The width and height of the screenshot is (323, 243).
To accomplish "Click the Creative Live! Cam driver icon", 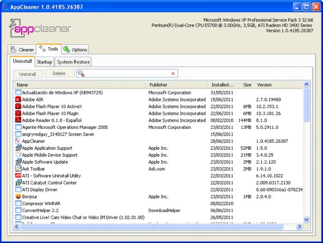I will coord(18,217).
